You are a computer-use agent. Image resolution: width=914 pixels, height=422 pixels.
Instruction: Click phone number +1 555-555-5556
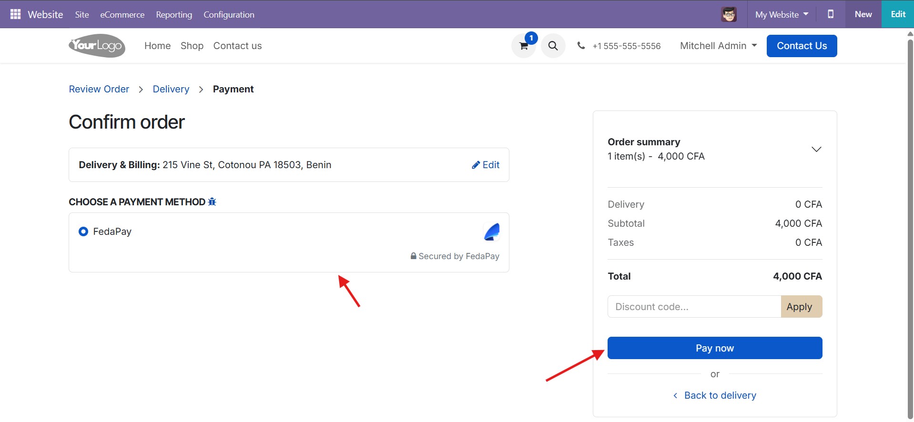[626, 46]
